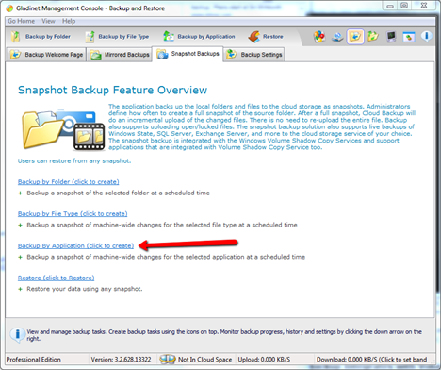Click the Professional Edition status text
Image resolution: width=441 pixels, height=370 pixels.
[x=34, y=360]
